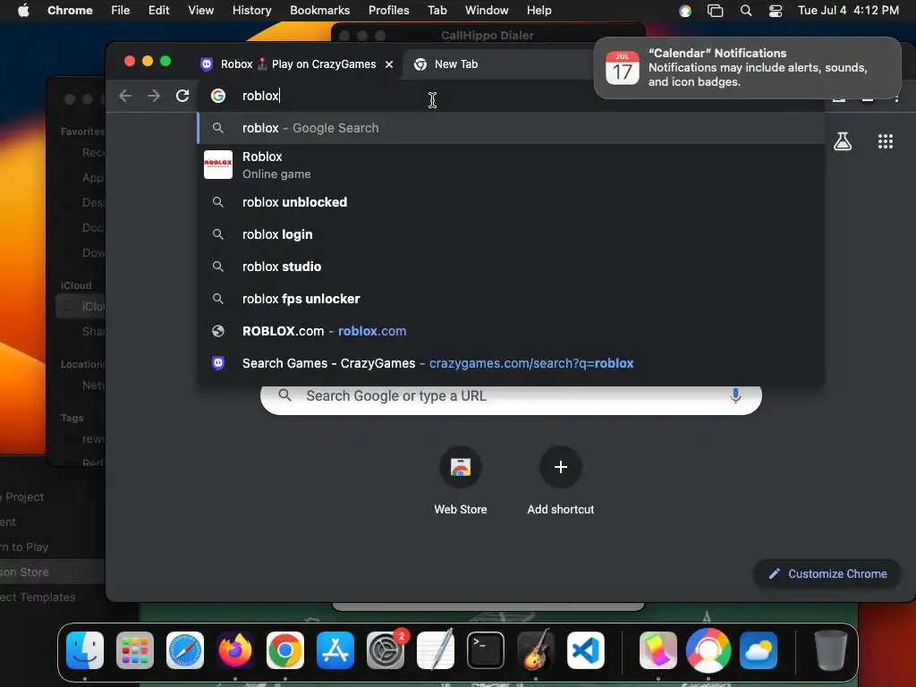The width and height of the screenshot is (916, 687).
Task: Choose 'roblox fps unlocker' suggestion
Action: coord(511,299)
